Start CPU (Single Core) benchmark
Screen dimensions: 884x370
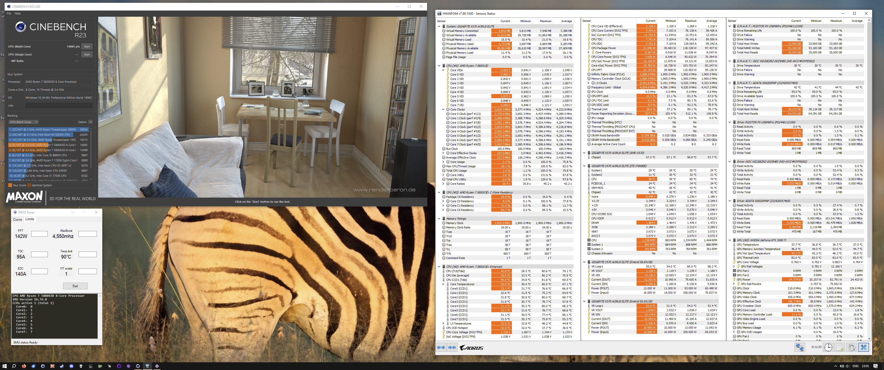click(87, 54)
